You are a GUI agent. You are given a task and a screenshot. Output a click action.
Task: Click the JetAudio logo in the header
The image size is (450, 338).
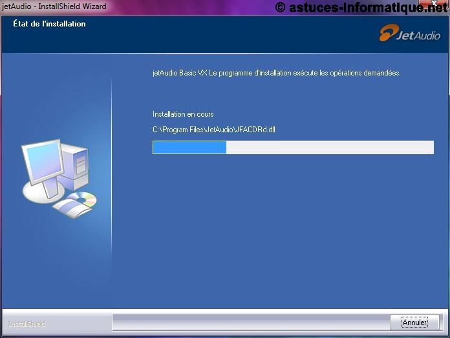click(409, 33)
